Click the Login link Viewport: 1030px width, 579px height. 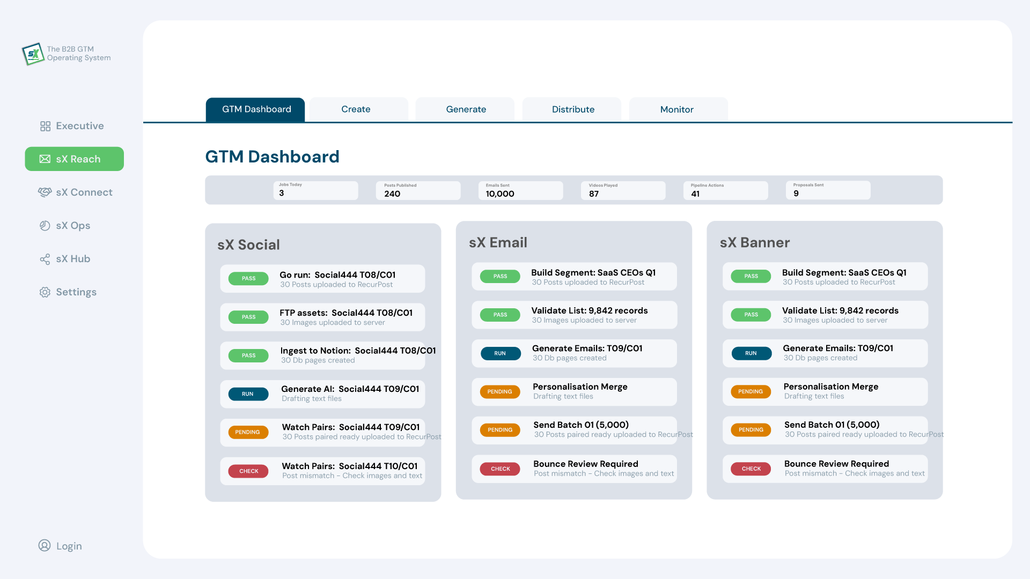(x=69, y=546)
